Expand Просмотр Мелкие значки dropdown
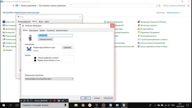The width and height of the screenshot is (192, 108). (x=173, y=13)
